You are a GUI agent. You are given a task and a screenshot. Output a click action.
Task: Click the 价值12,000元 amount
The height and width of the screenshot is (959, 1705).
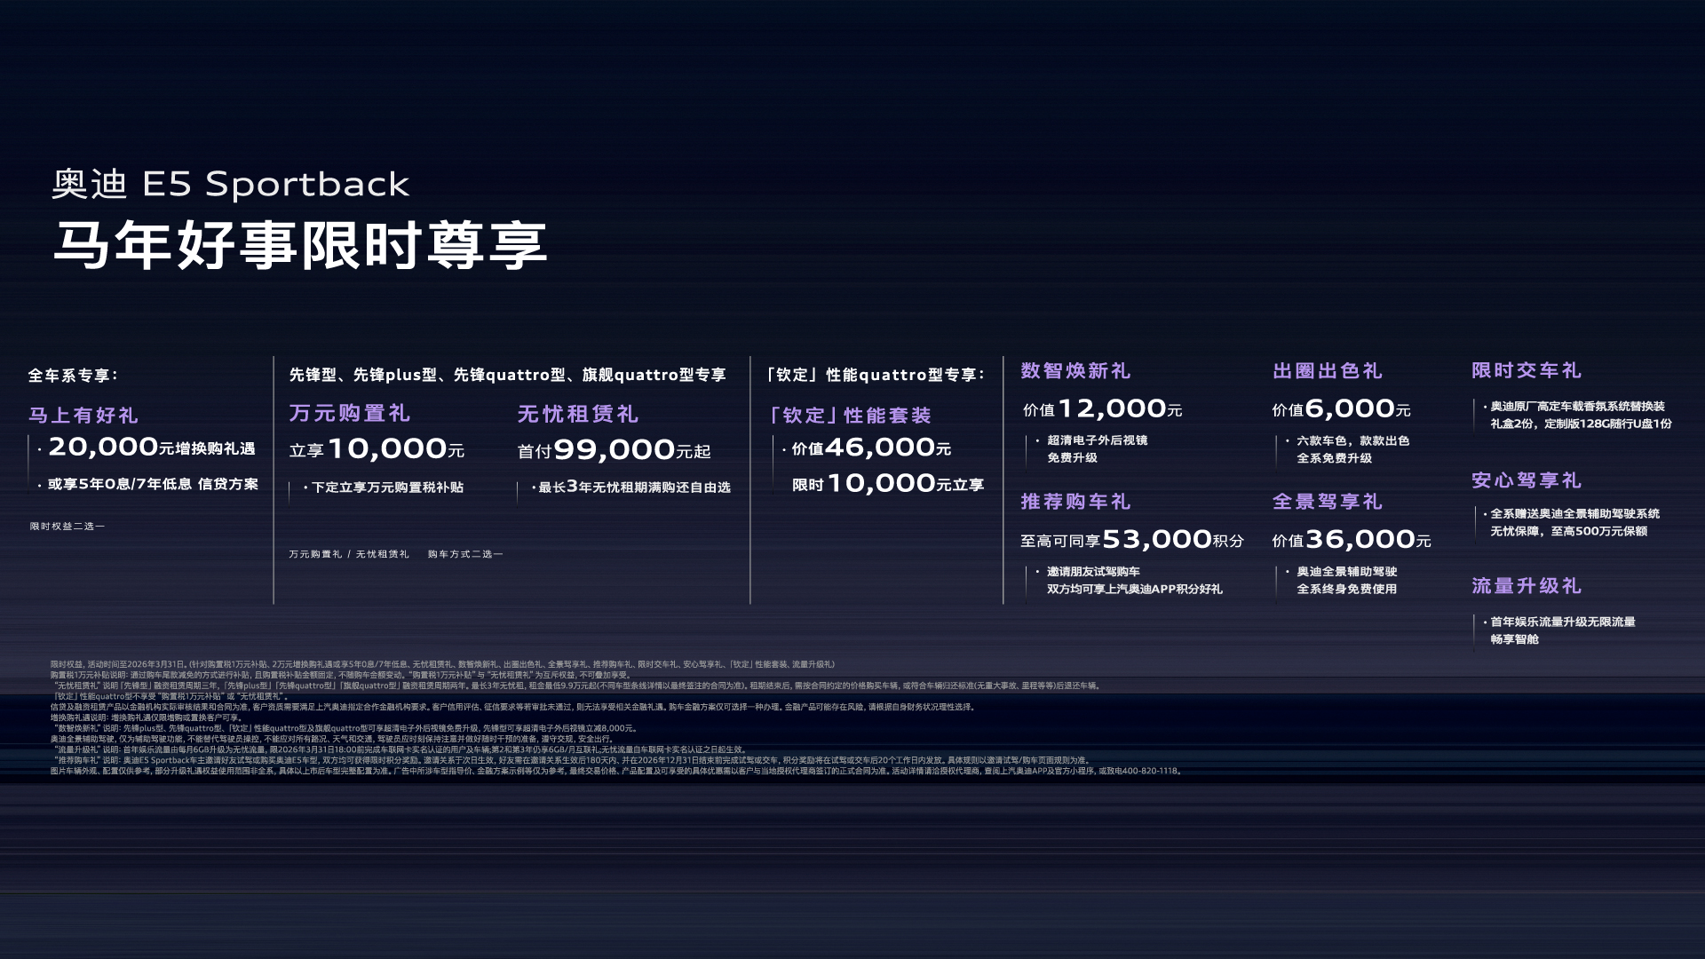point(1102,409)
